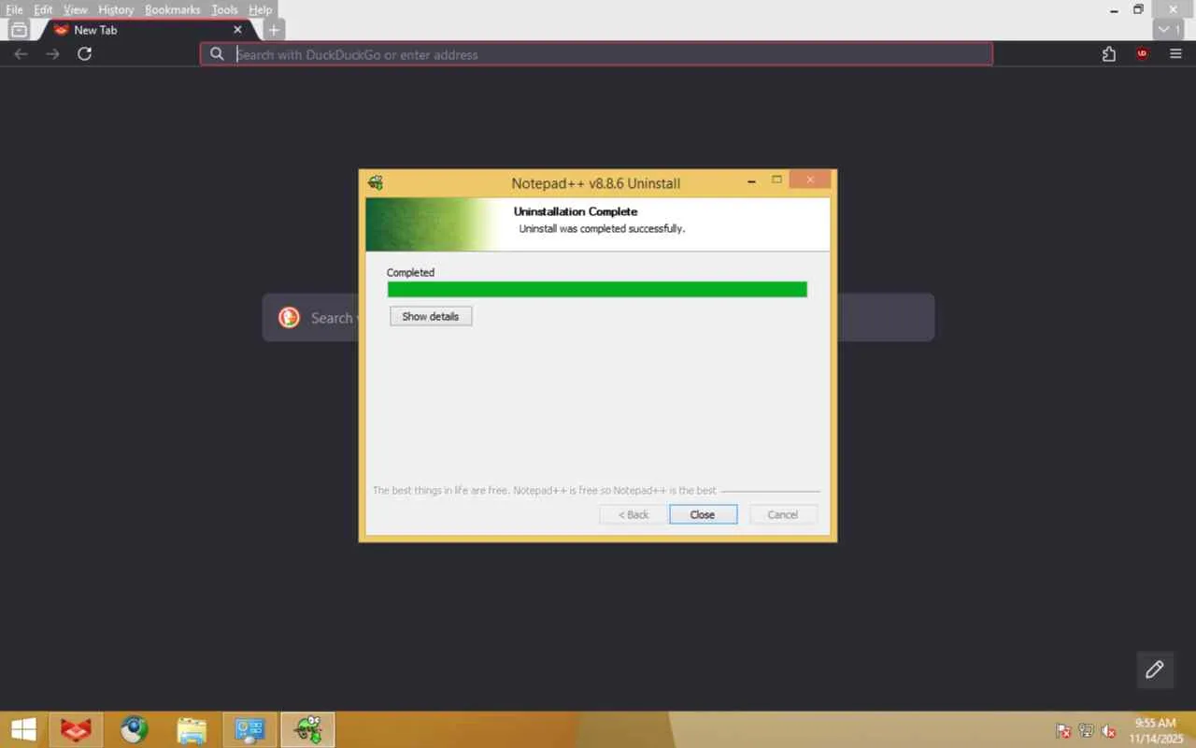This screenshot has width=1196, height=748.
Task: Open a new tab with the plus button
Action: coord(274,30)
